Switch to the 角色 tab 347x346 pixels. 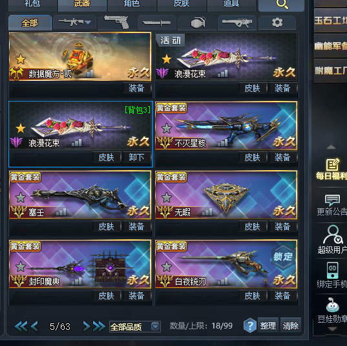coord(132,5)
